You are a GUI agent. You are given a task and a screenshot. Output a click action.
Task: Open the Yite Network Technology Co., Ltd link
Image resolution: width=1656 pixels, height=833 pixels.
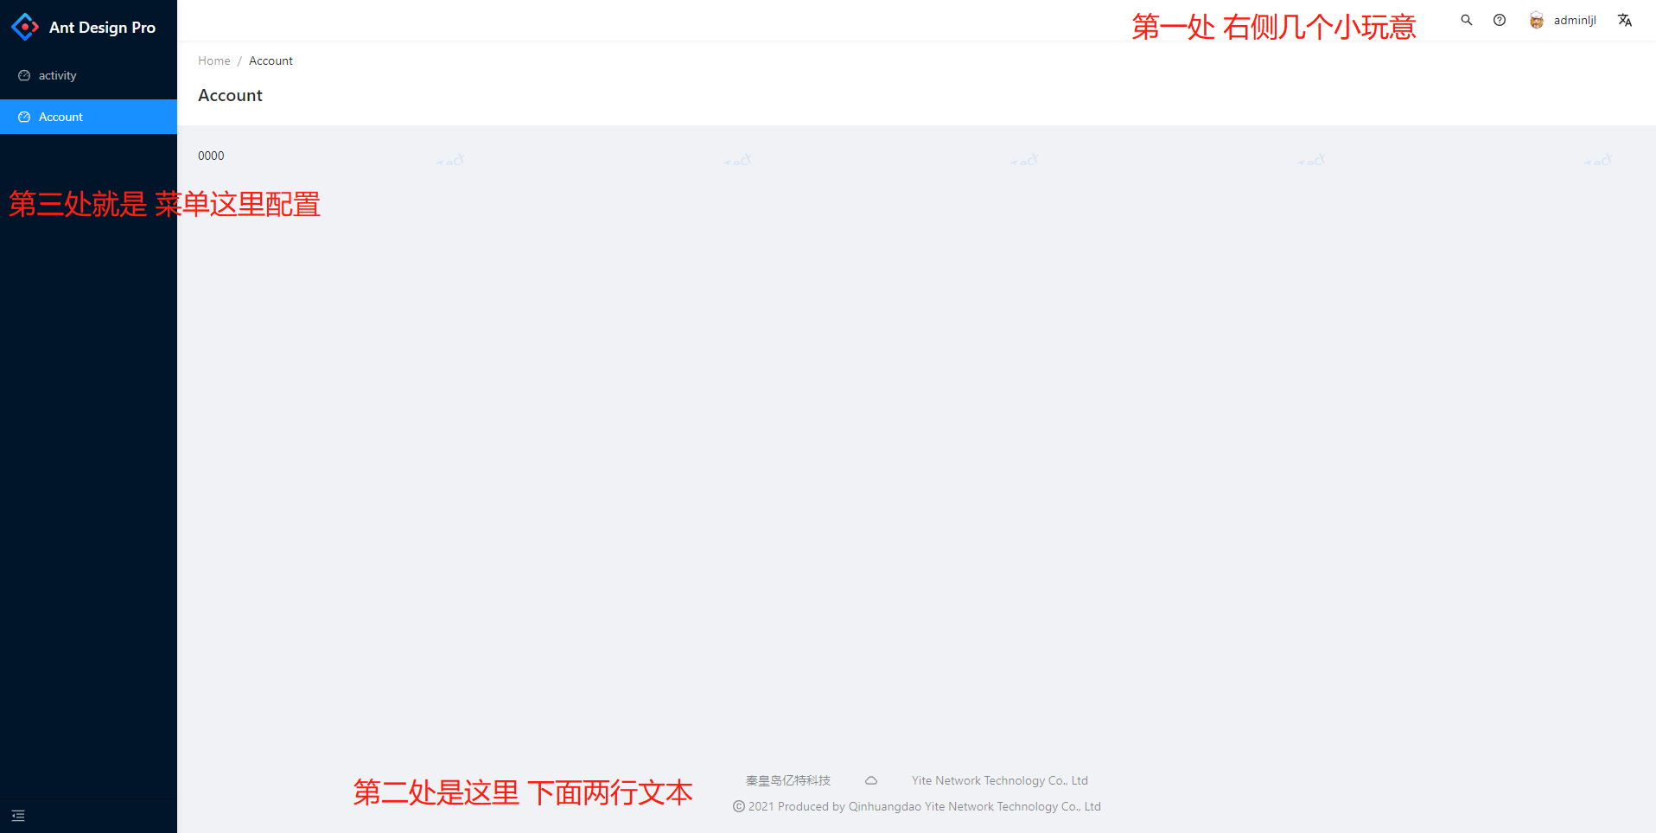point(999,780)
